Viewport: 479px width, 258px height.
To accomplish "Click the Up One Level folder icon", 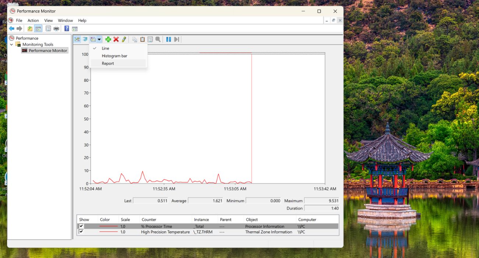I will (x=30, y=29).
